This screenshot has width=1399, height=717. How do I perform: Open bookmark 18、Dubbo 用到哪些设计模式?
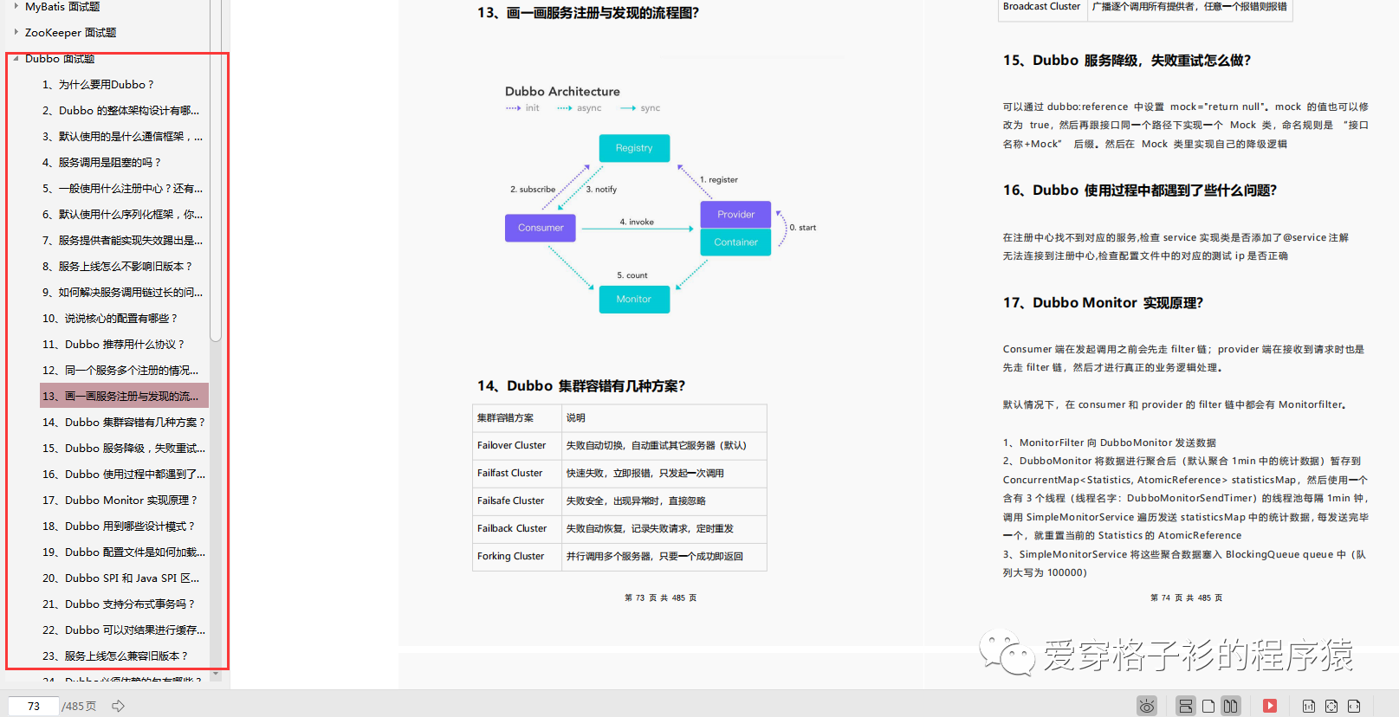[x=119, y=526]
